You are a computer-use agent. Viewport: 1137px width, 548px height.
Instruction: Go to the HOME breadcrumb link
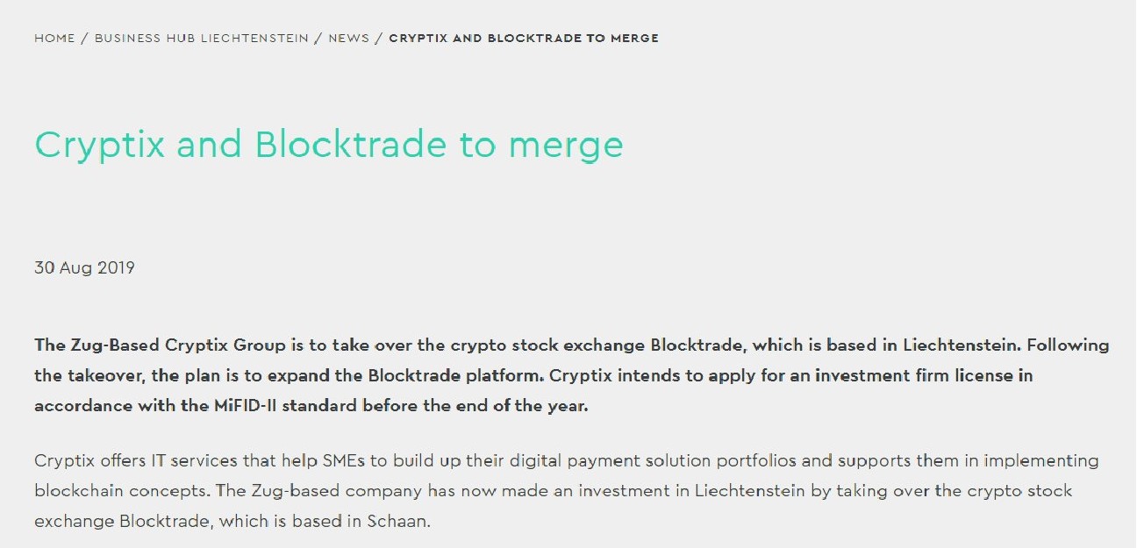(54, 39)
